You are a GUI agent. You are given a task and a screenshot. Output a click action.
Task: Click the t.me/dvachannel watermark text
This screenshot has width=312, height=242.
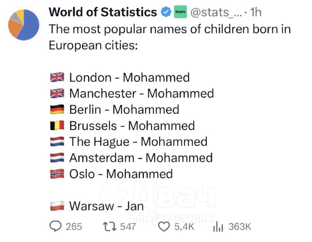172,219
